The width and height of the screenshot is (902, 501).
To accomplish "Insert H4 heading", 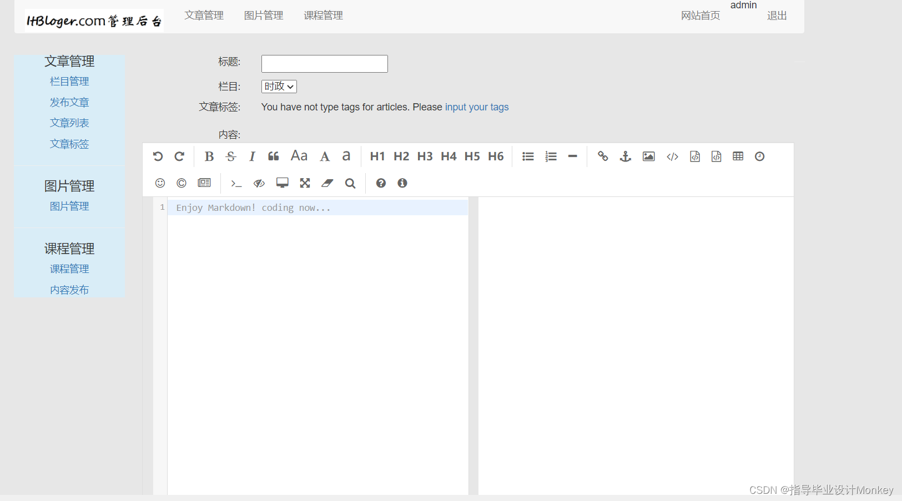I will click(x=449, y=156).
